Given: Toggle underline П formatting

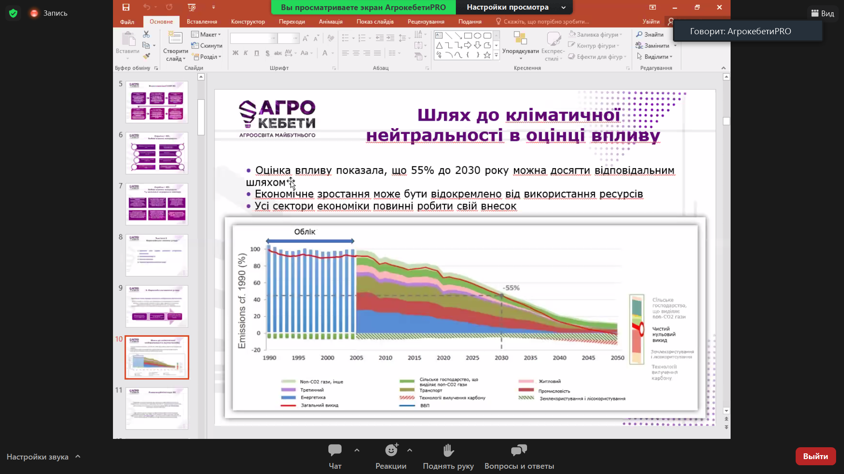Looking at the screenshot, I should coord(257,53).
